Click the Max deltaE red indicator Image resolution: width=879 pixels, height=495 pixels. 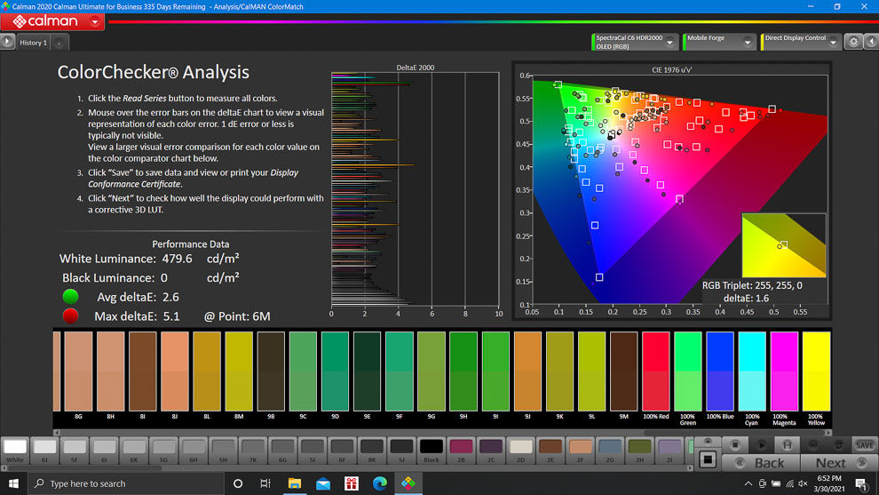click(70, 316)
